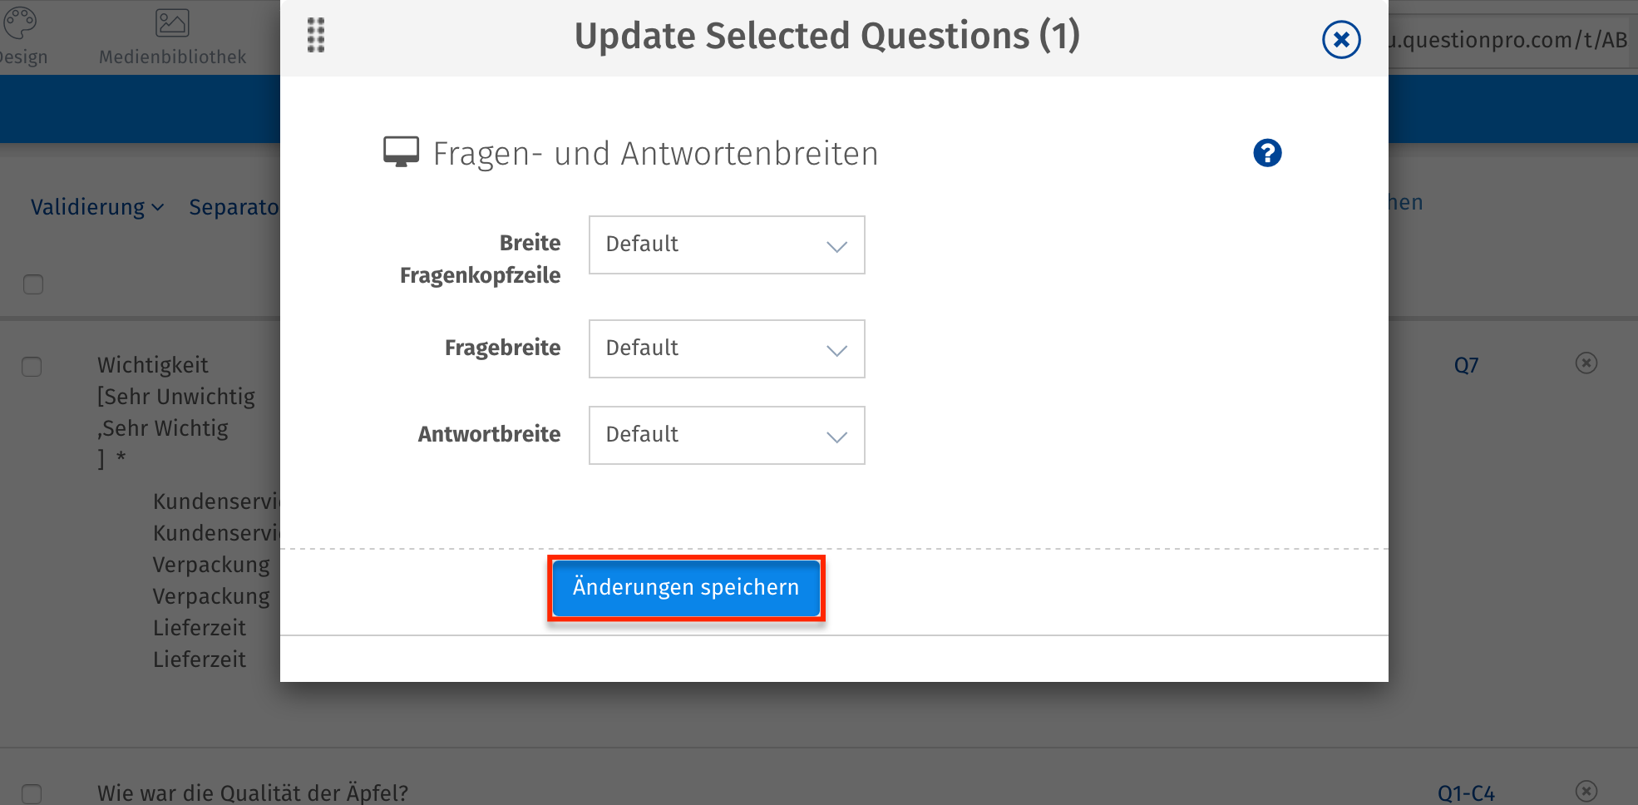Image resolution: width=1638 pixels, height=805 pixels.
Task: Check the Qualität der Äpfel question checkbox
Action: tap(32, 793)
